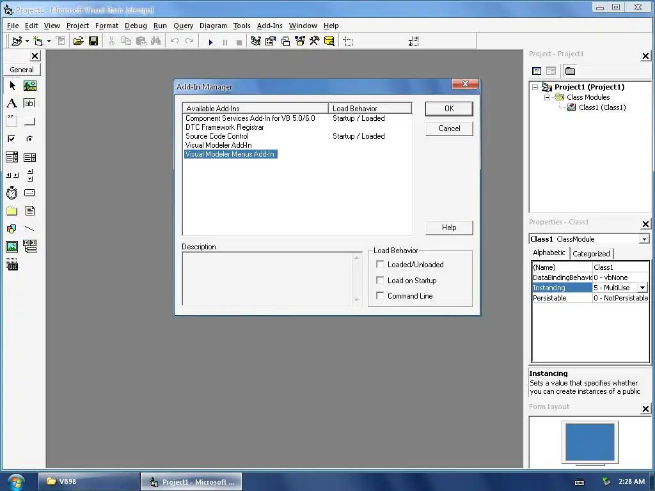Switch to the Categorized properties tab
Screen dimensions: 655x491
point(591,253)
